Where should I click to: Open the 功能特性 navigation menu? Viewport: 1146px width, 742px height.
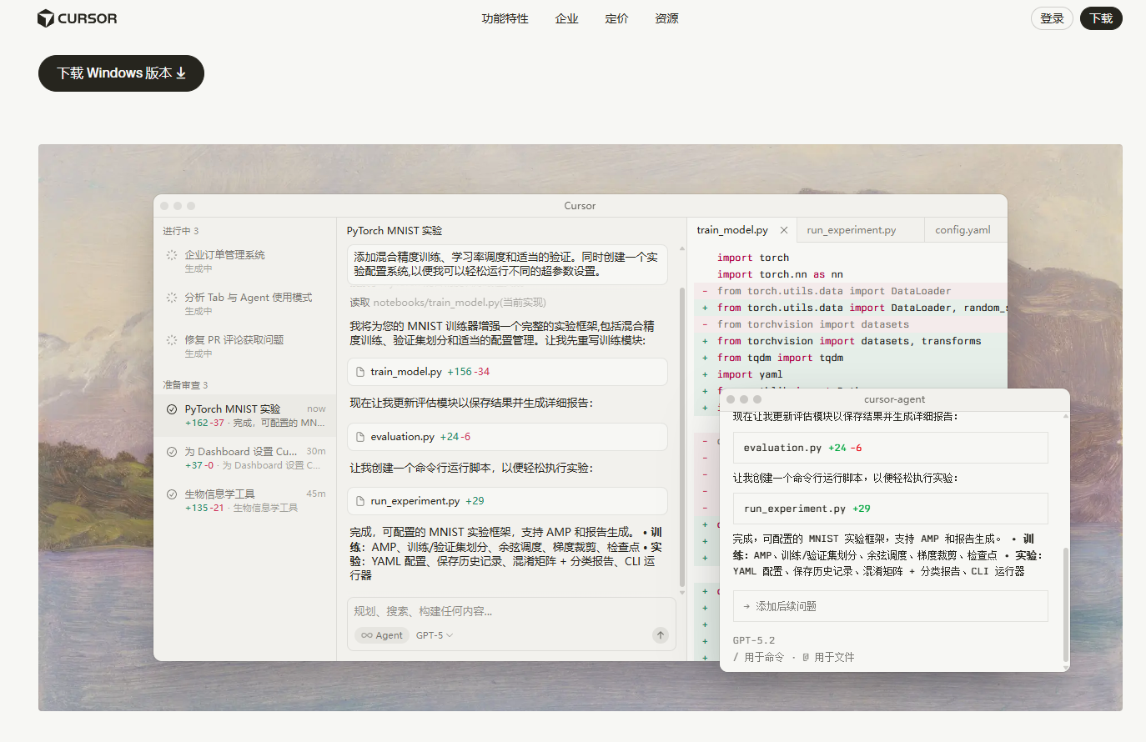pyautogui.click(x=505, y=18)
